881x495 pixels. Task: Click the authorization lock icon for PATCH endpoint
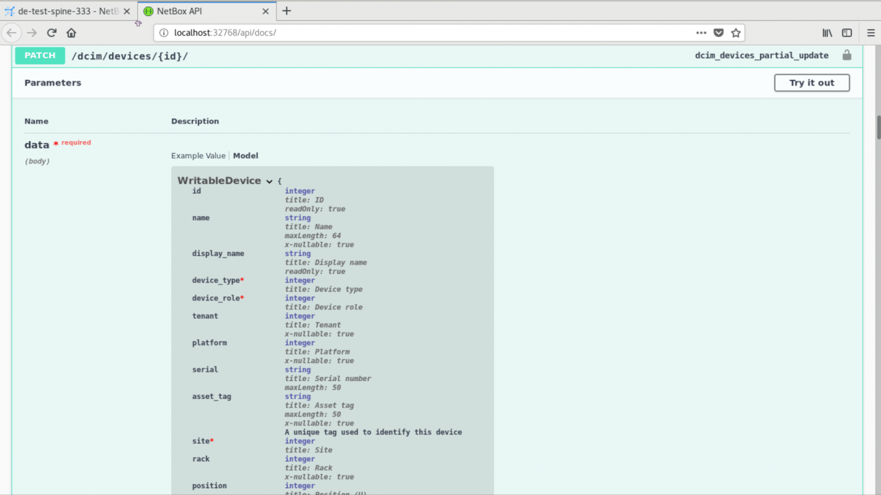(x=846, y=55)
